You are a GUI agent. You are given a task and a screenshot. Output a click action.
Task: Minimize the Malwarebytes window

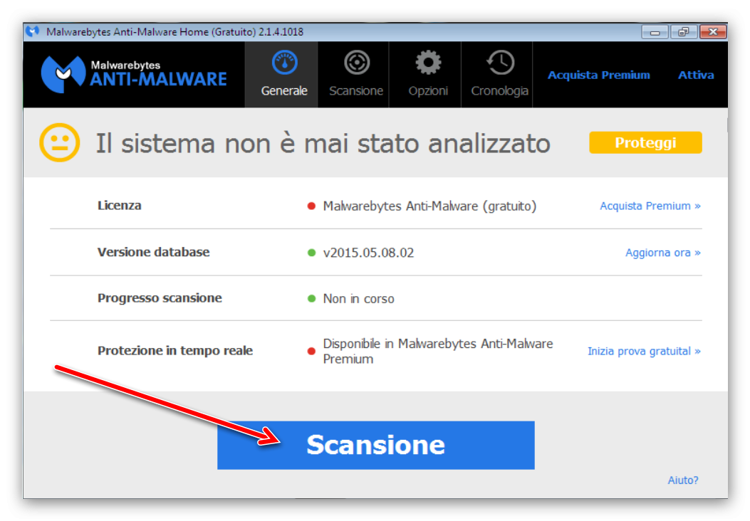655,32
